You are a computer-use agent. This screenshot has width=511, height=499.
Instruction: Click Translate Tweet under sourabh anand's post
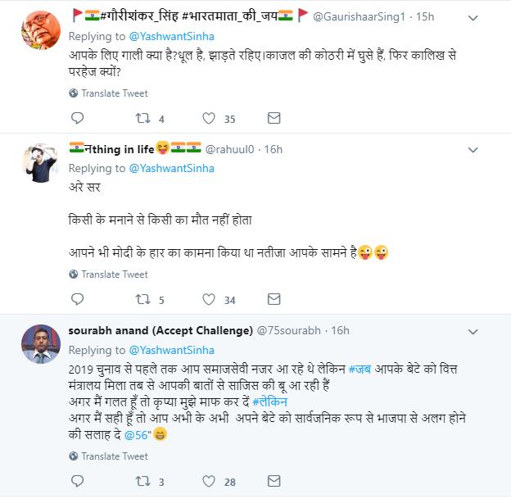pyautogui.click(x=115, y=456)
